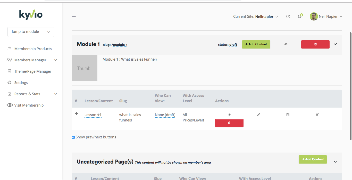352x180 pixels.
Task: Open Reports & Stats menu item
Action: [27, 94]
